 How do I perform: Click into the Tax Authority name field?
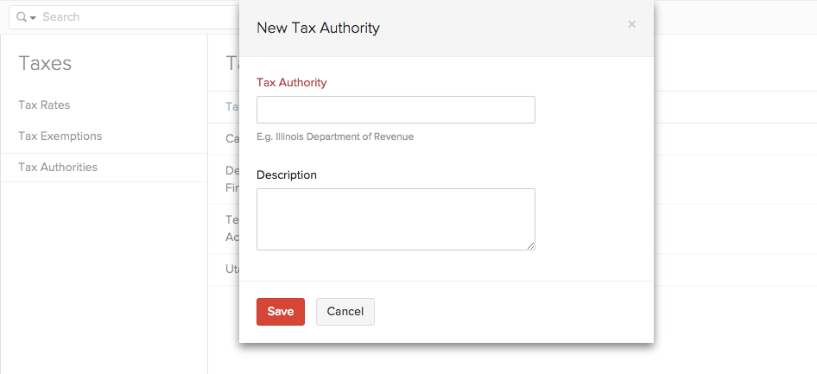tap(396, 110)
